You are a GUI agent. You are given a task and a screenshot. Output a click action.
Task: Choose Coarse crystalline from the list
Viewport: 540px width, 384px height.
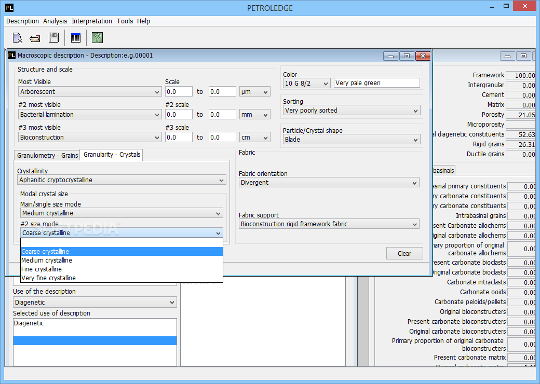coord(122,252)
